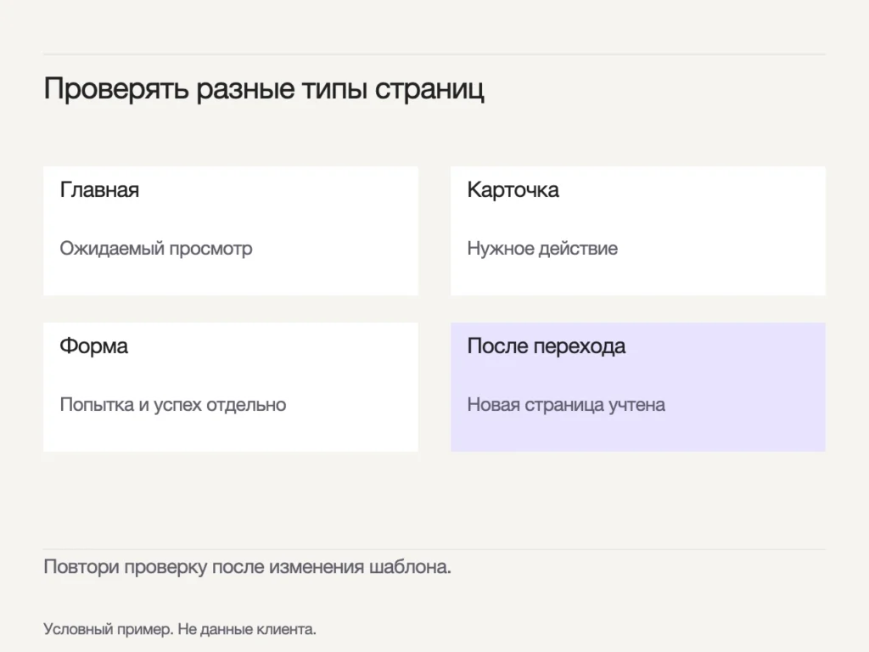
Task: Click the note 'Повтори проверку после изменения шаблона.'
Action: (247, 567)
